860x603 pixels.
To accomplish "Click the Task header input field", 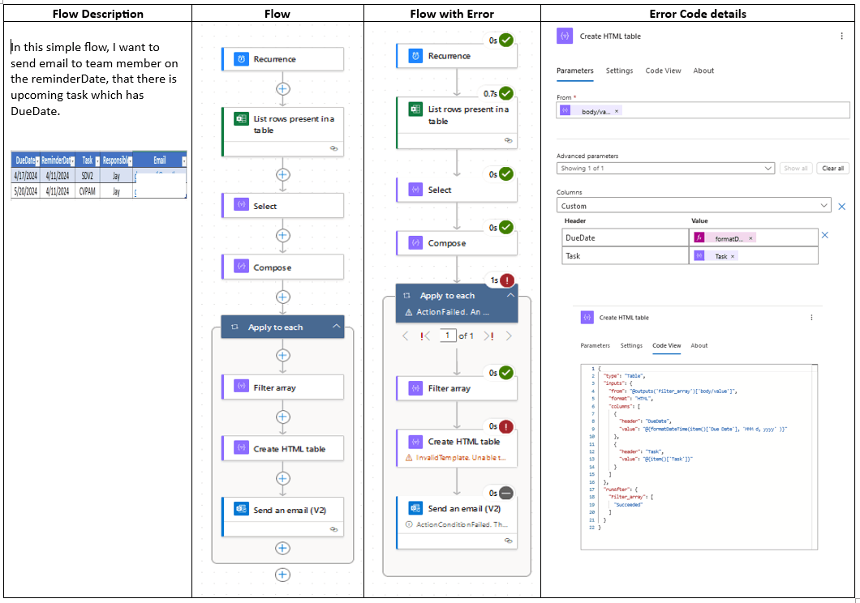I will pyautogui.click(x=626, y=256).
